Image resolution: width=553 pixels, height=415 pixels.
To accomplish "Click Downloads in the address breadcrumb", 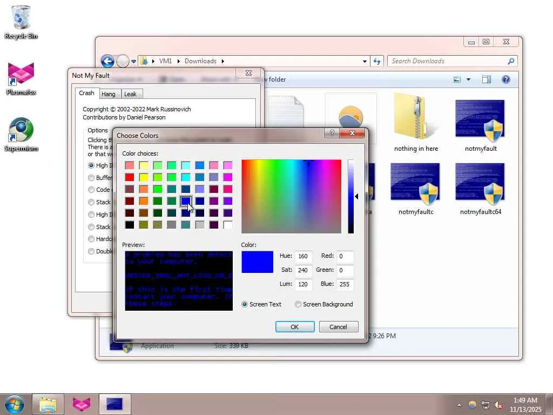I will coord(200,61).
